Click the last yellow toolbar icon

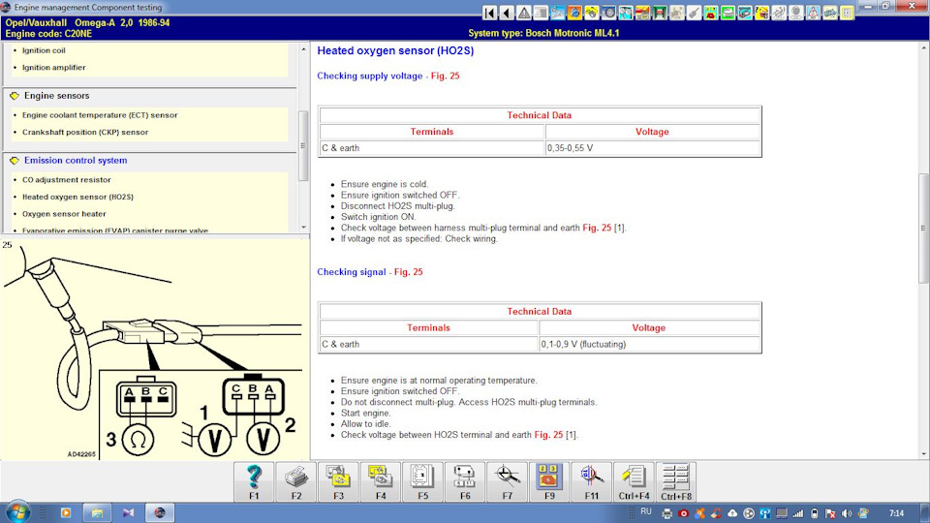point(847,13)
